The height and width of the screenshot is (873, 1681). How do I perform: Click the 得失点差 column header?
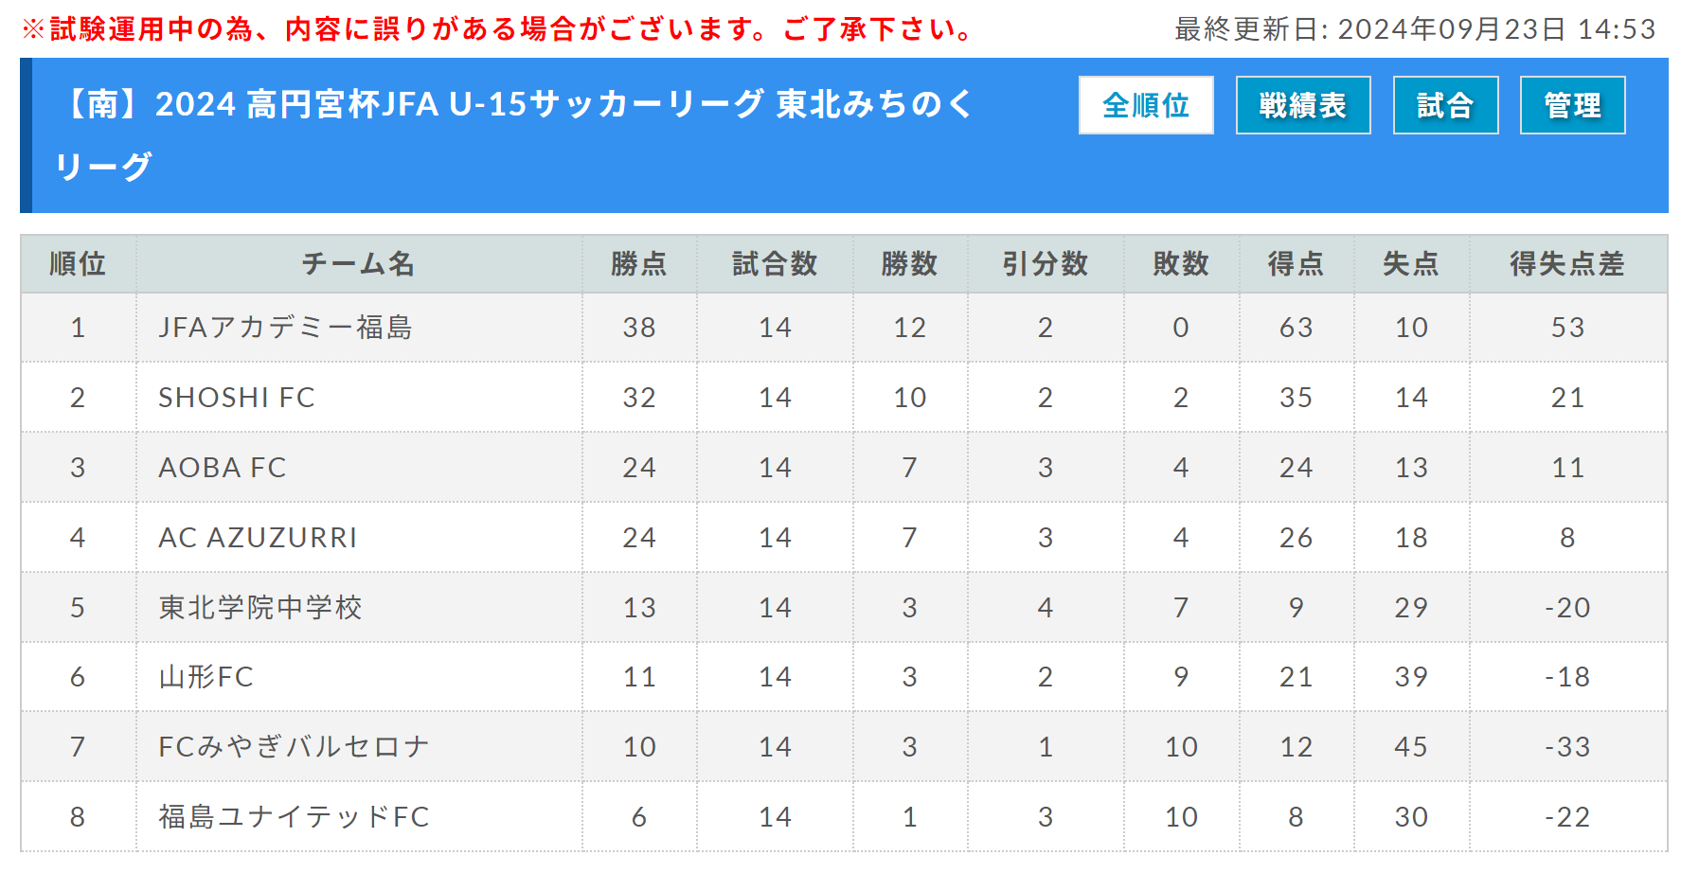click(1567, 263)
